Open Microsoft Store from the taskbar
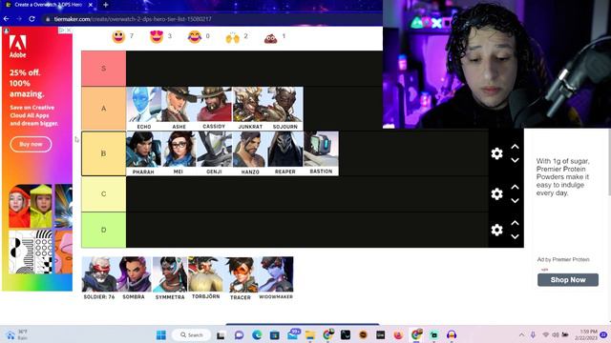This screenshot has width=611, height=343. 275,334
